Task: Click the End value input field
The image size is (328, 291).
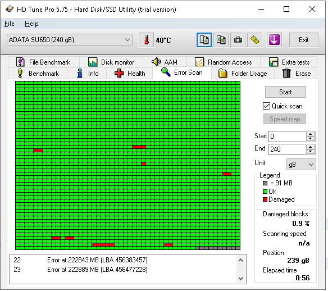Action: click(287, 149)
